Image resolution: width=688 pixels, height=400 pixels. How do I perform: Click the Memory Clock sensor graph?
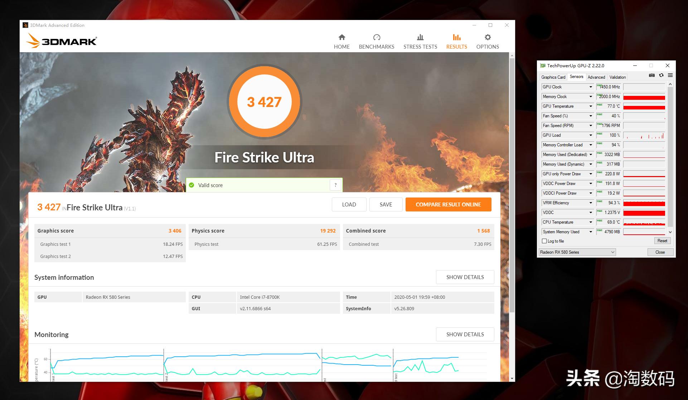(x=644, y=97)
